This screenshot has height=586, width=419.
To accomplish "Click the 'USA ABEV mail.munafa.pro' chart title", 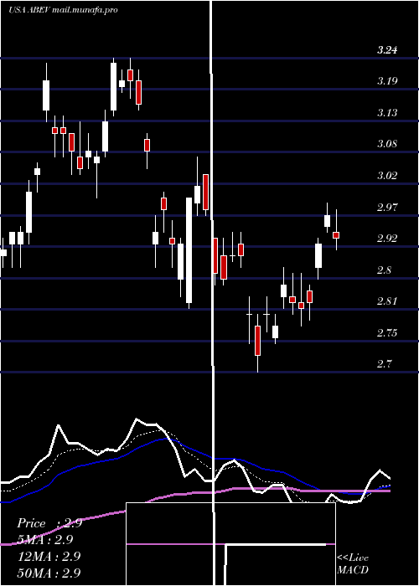I will click(x=63, y=10).
